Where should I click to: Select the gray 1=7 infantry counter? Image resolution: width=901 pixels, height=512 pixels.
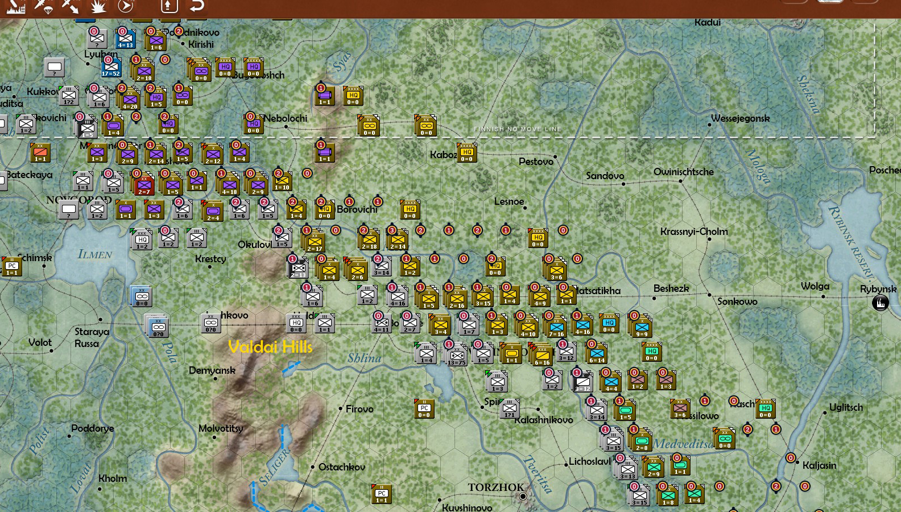click(469, 325)
